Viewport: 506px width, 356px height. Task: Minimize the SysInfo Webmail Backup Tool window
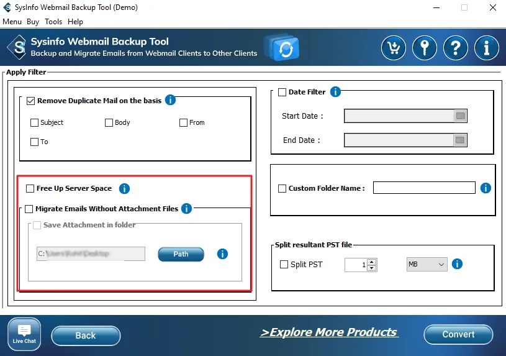point(436,7)
